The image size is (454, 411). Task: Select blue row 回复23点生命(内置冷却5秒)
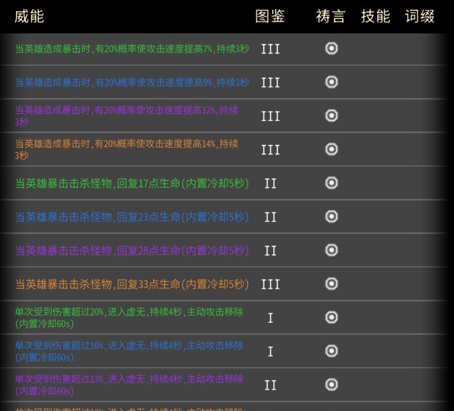132,217
